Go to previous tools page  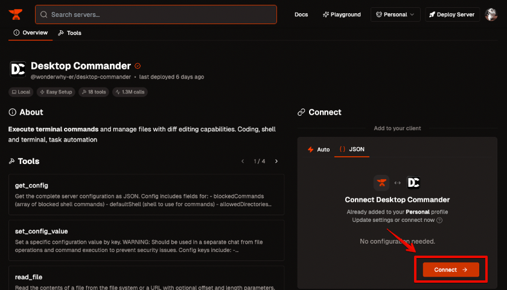(243, 161)
